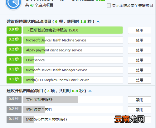
Task: Select the 支付宝相关服务 row
Action: point(73,100)
